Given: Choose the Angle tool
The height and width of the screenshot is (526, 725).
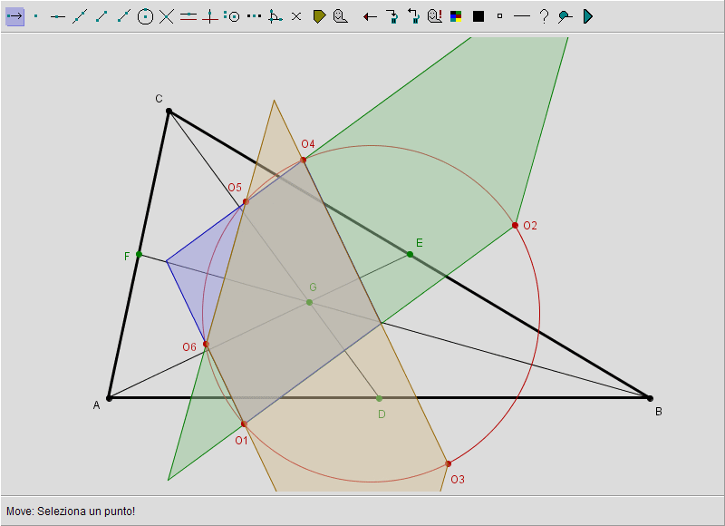Looking at the screenshot, I should pos(275,16).
